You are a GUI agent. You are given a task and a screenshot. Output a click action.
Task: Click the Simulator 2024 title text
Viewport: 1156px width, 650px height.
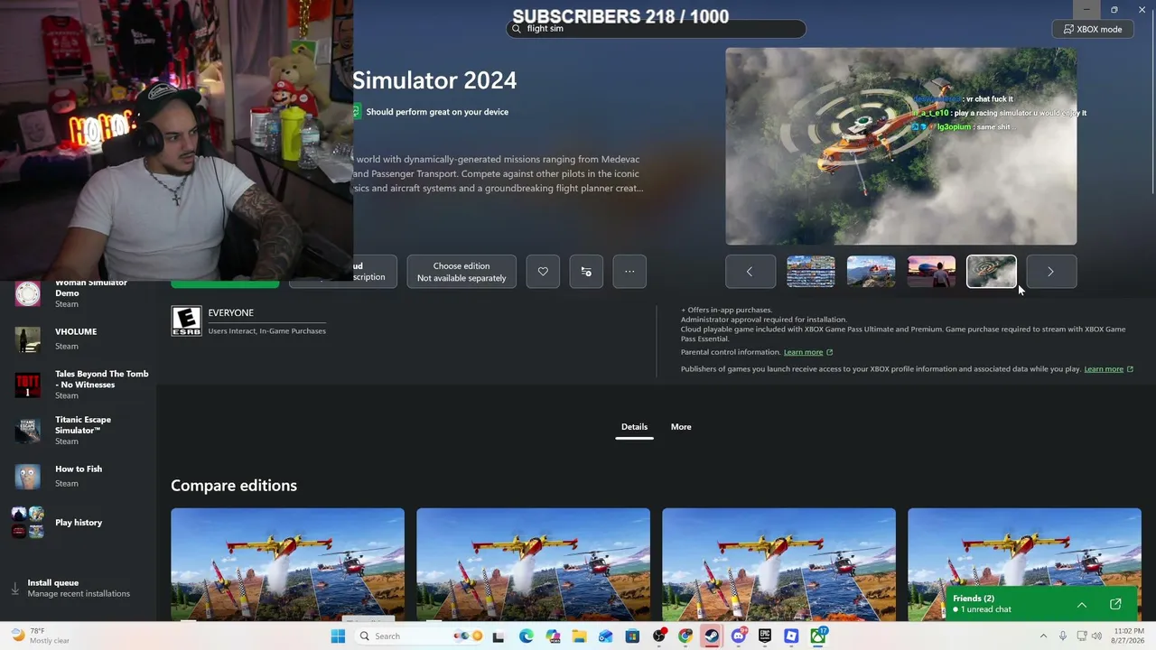[434, 80]
